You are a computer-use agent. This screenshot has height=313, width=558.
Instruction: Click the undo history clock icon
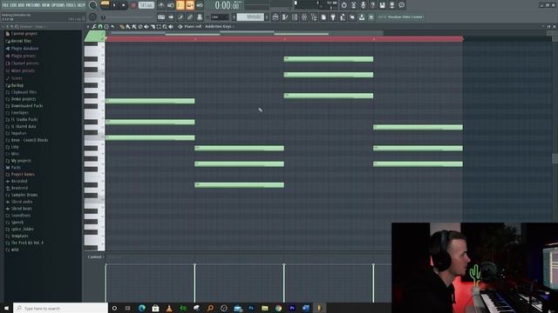344,5
